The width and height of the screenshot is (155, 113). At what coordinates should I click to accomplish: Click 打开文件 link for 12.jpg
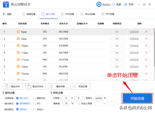point(134,67)
